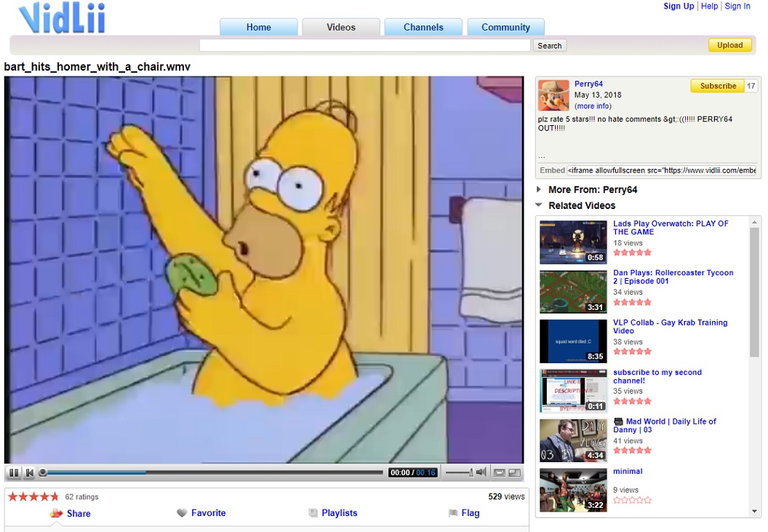Click the Share link text
Image resolution: width=768 pixels, height=532 pixels.
(x=79, y=513)
